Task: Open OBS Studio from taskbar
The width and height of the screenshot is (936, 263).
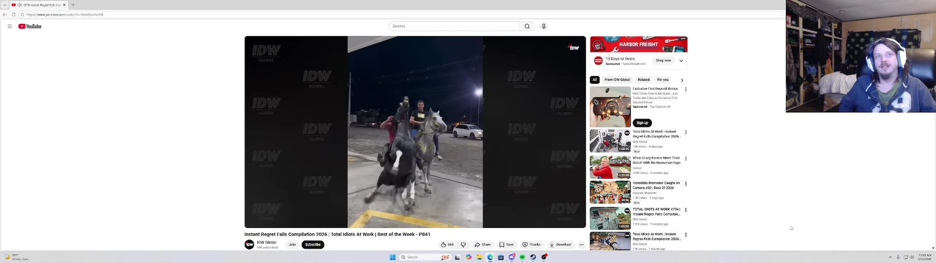Action: pyautogui.click(x=544, y=257)
